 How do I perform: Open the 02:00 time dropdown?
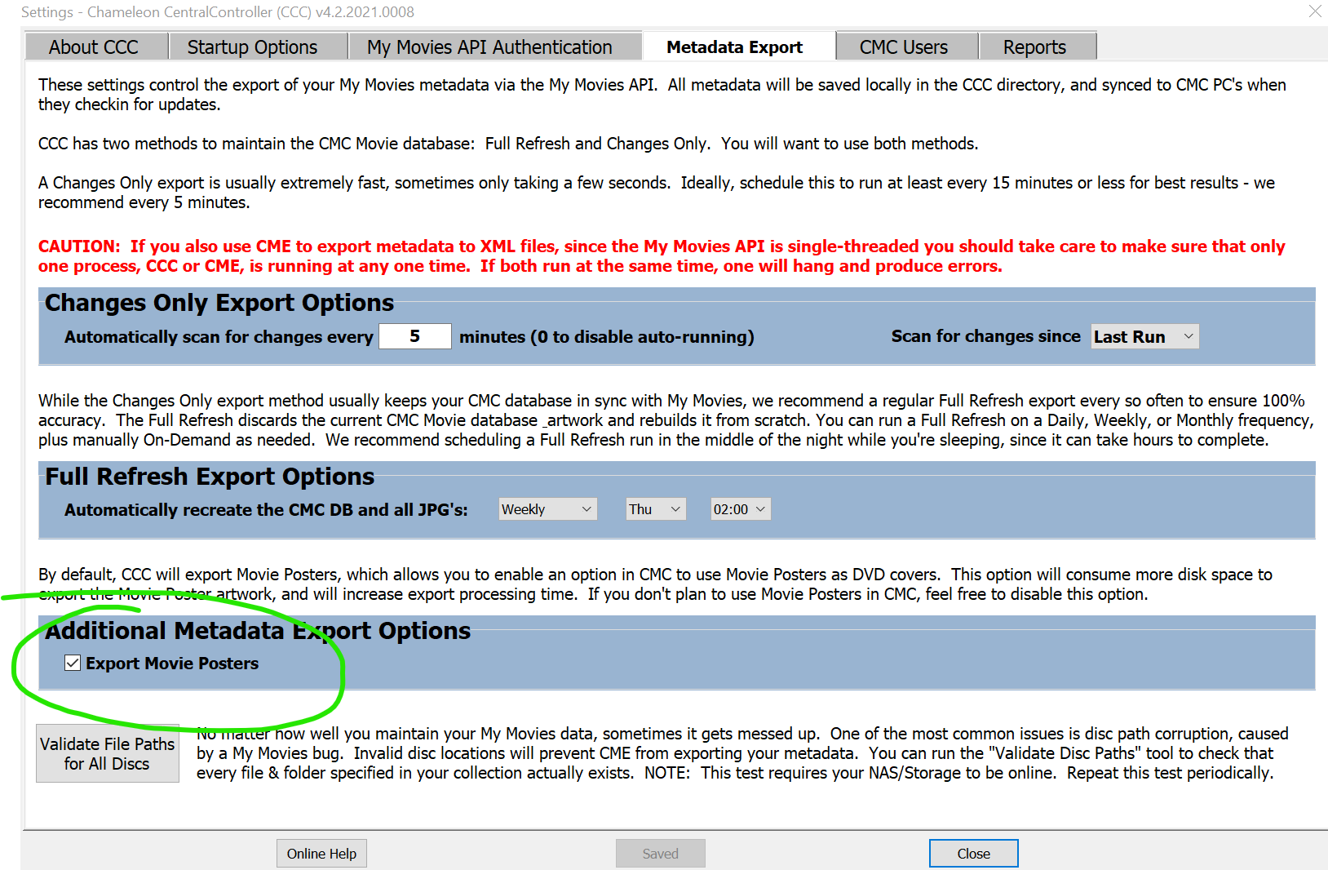tap(741, 509)
